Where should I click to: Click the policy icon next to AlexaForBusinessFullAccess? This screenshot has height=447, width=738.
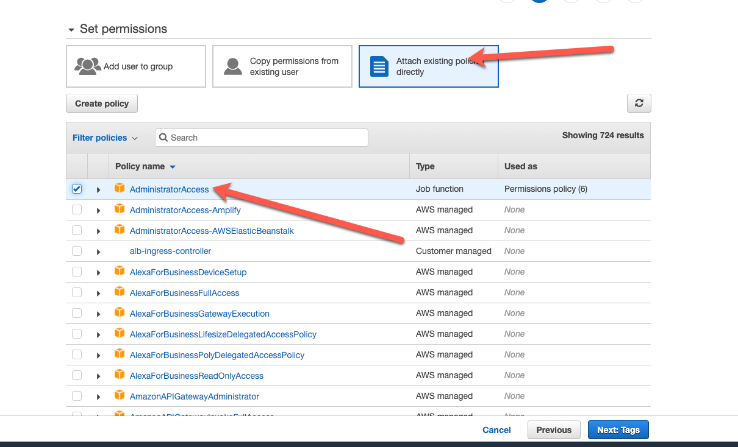pyautogui.click(x=120, y=292)
